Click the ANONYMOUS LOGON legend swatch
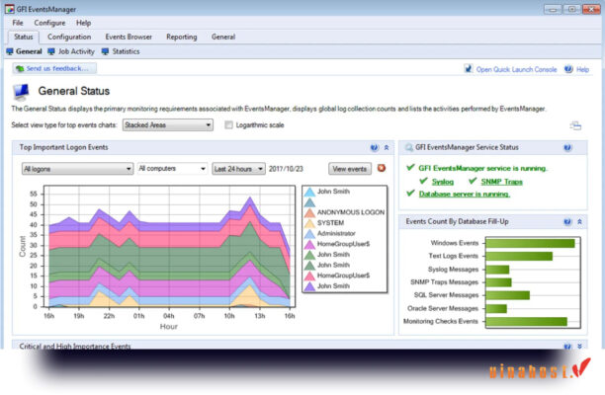 [309, 212]
